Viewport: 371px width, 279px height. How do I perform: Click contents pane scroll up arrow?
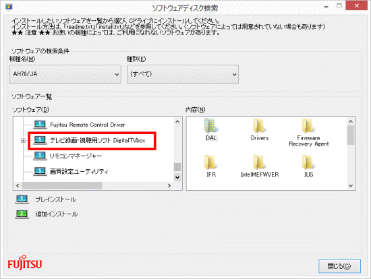click(351, 121)
